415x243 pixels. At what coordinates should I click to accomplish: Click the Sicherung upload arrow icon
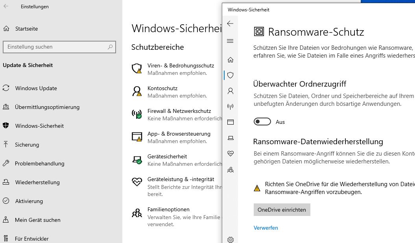(6, 144)
